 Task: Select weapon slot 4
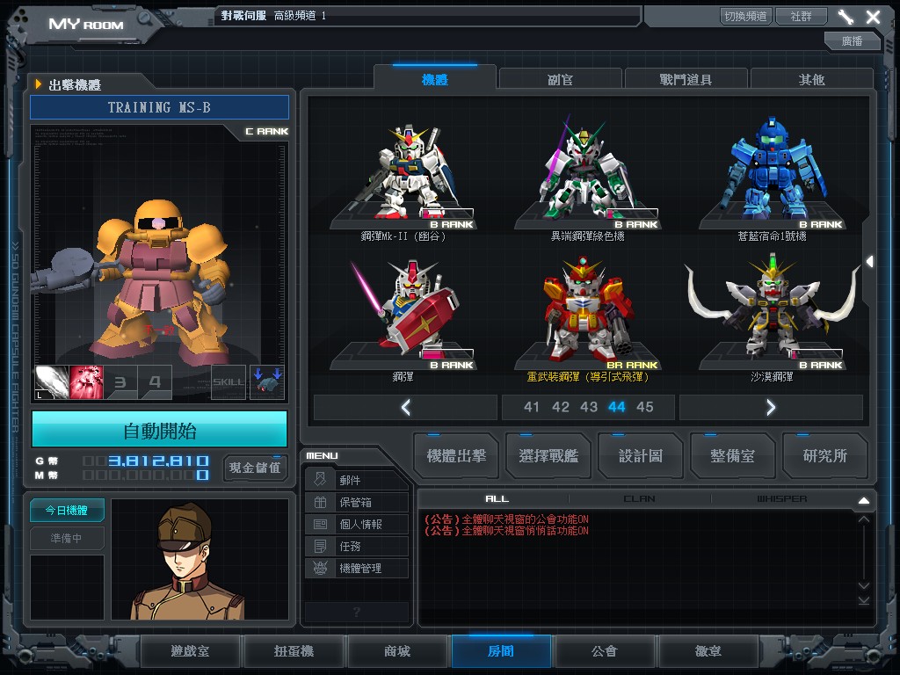(x=155, y=382)
